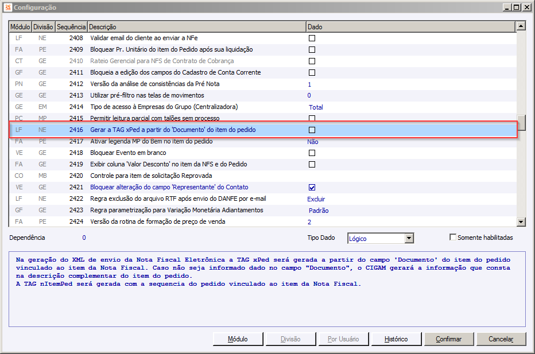Select row 'Regra exclusão do arquivo RTF'

(262, 199)
